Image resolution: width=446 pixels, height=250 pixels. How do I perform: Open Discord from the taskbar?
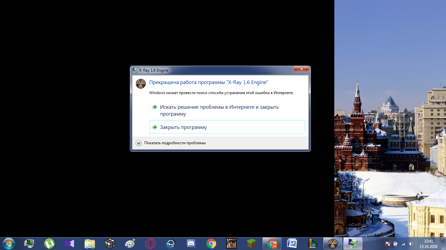[191, 243]
